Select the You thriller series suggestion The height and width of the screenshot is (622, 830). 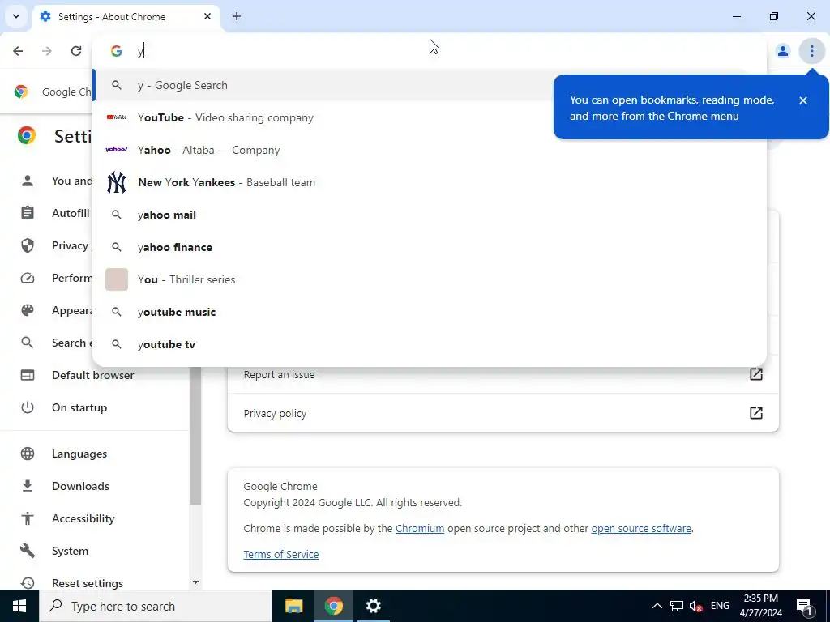click(x=430, y=279)
